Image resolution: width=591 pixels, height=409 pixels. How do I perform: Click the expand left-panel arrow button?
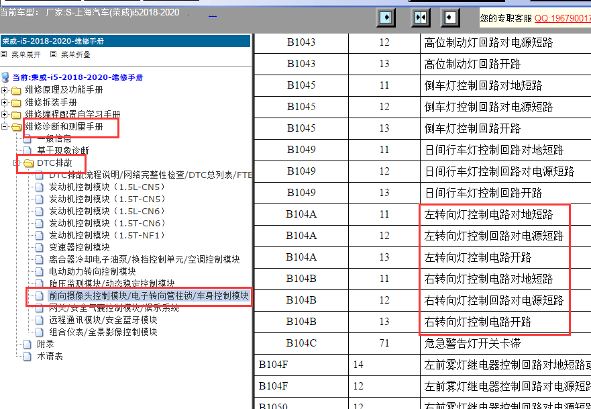[449, 17]
